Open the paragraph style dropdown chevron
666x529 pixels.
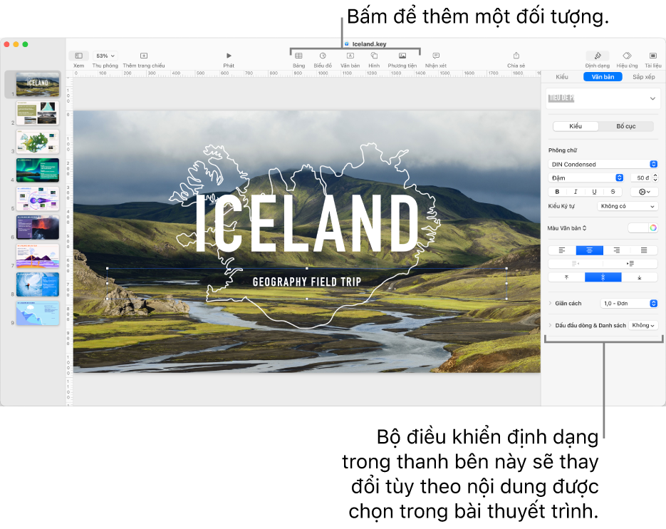[652, 98]
